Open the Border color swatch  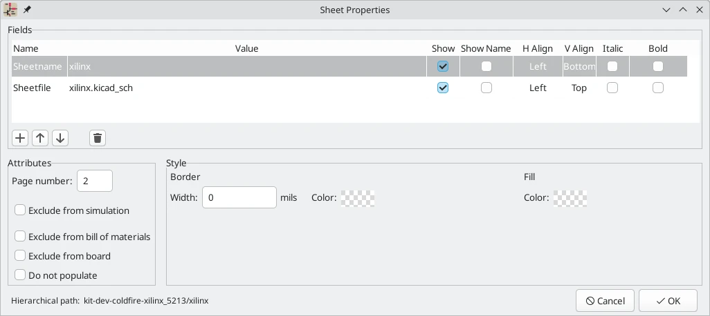click(x=358, y=198)
